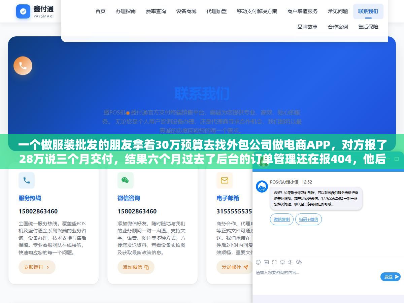Go to 费率查询 in the navigation
This screenshot has height=303, width=404.
click(x=156, y=11)
